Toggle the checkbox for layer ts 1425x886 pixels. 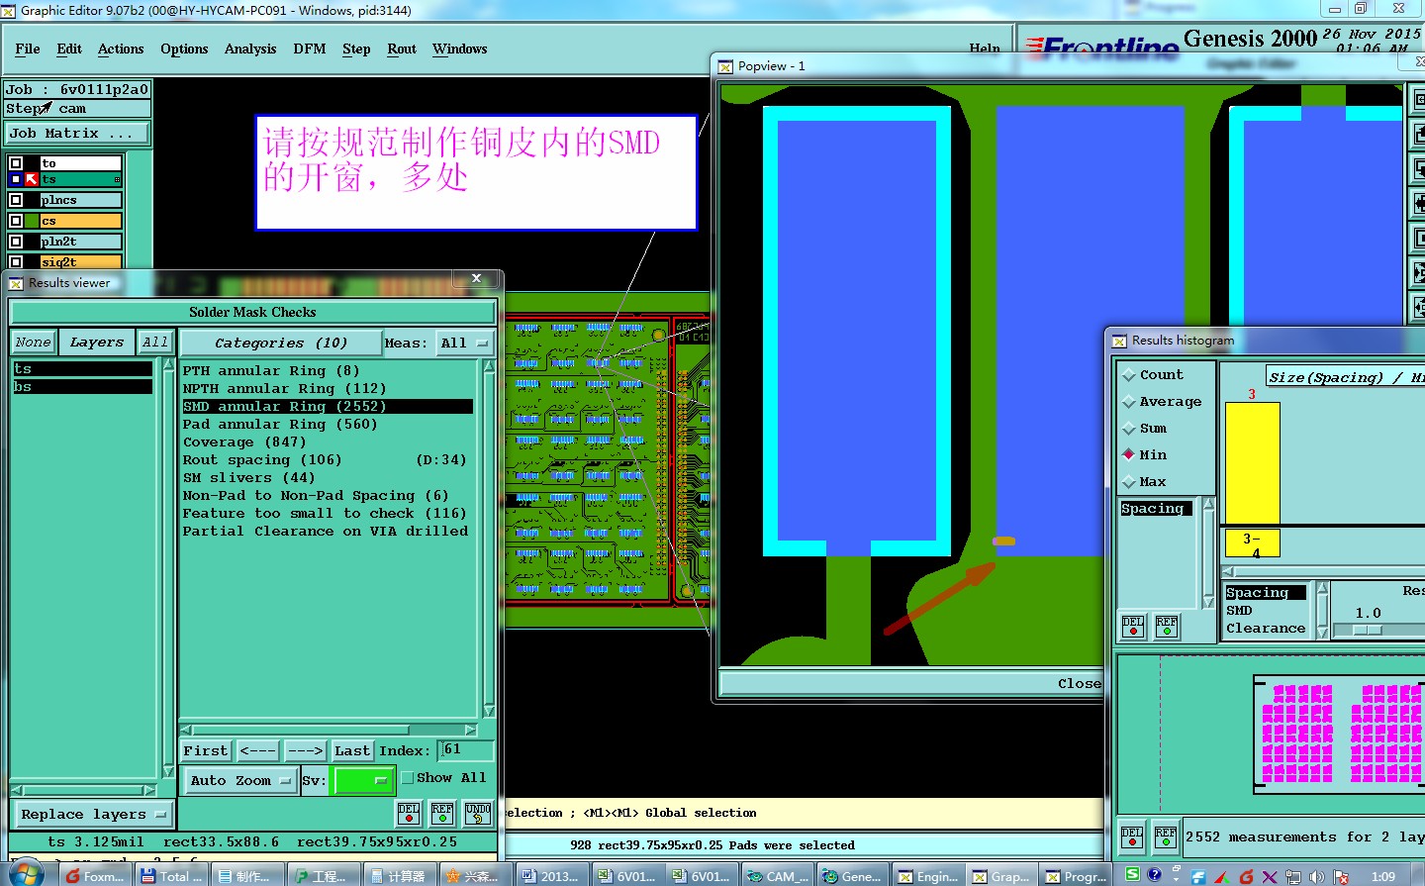point(16,179)
